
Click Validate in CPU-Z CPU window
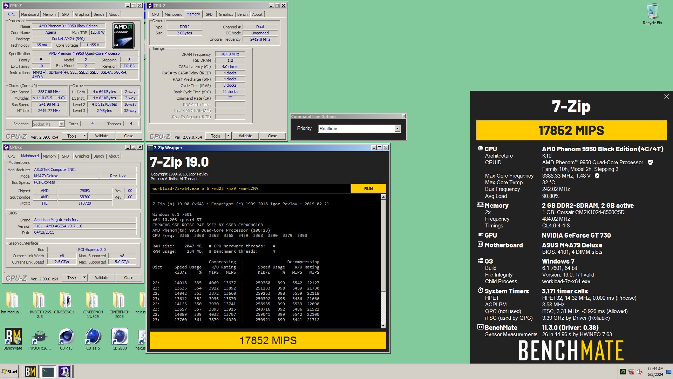point(102,136)
